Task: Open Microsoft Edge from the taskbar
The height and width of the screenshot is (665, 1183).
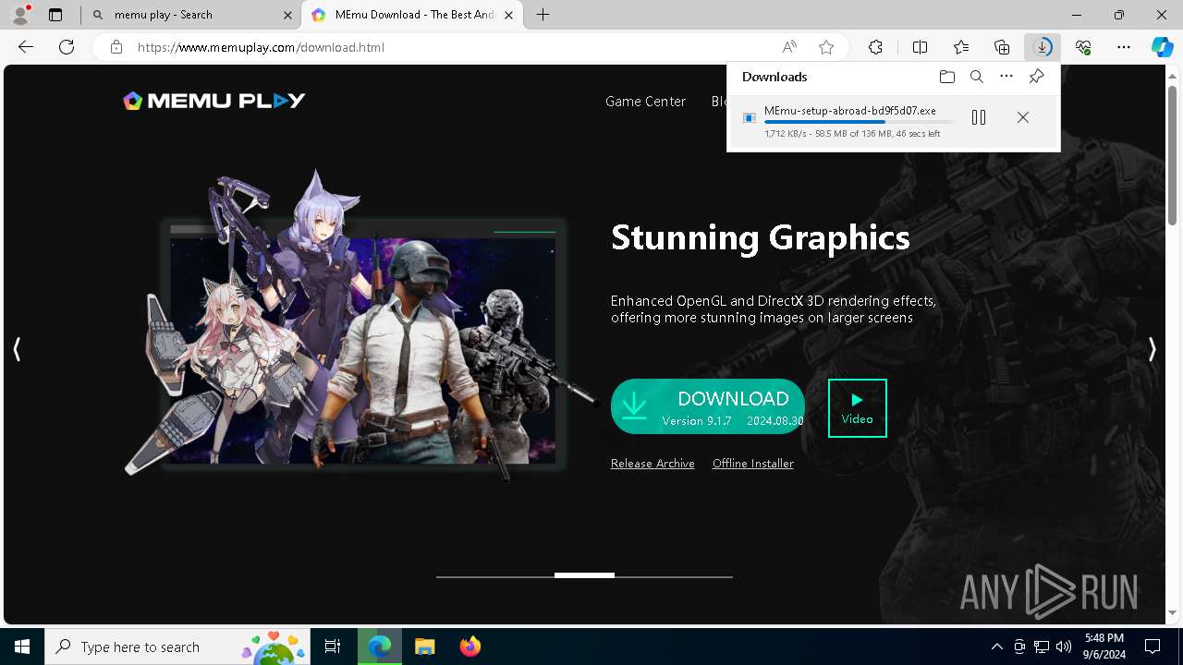Action: (x=379, y=647)
